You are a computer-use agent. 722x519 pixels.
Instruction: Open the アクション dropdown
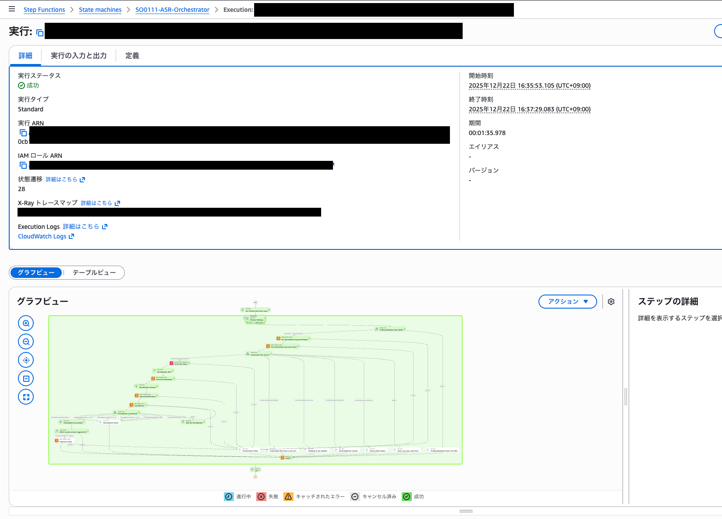(x=568, y=302)
